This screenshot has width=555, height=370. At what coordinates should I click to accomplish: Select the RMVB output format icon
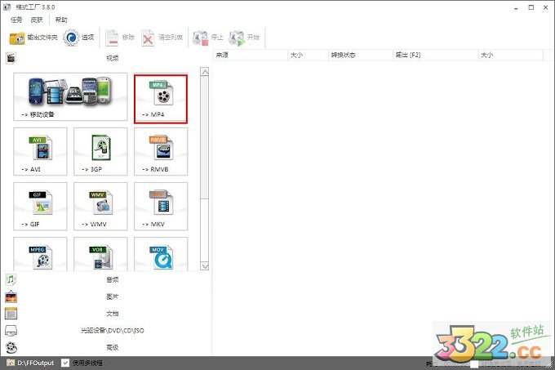160,152
